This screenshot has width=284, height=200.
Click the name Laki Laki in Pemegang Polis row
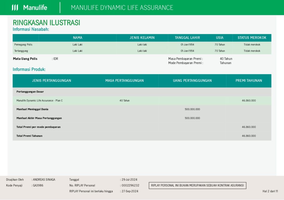click(78, 44)
